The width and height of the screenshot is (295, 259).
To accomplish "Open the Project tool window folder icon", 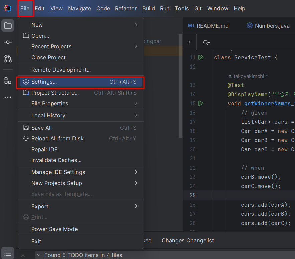I will [8, 25].
